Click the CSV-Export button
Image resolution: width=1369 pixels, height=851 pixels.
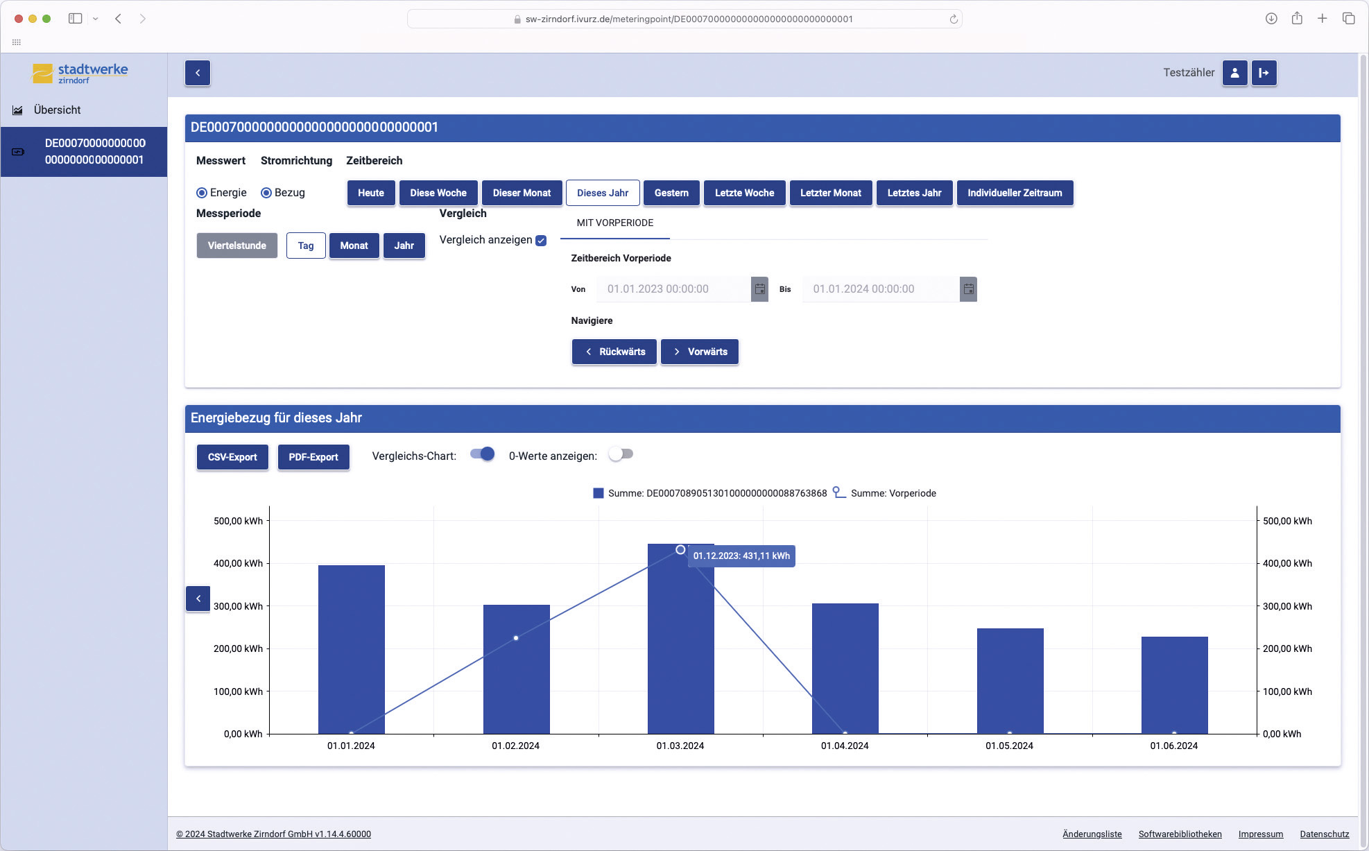click(x=232, y=457)
